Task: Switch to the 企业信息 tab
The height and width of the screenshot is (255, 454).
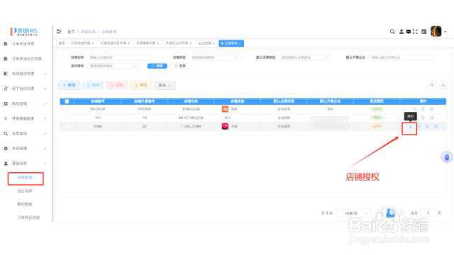Action: [x=206, y=43]
